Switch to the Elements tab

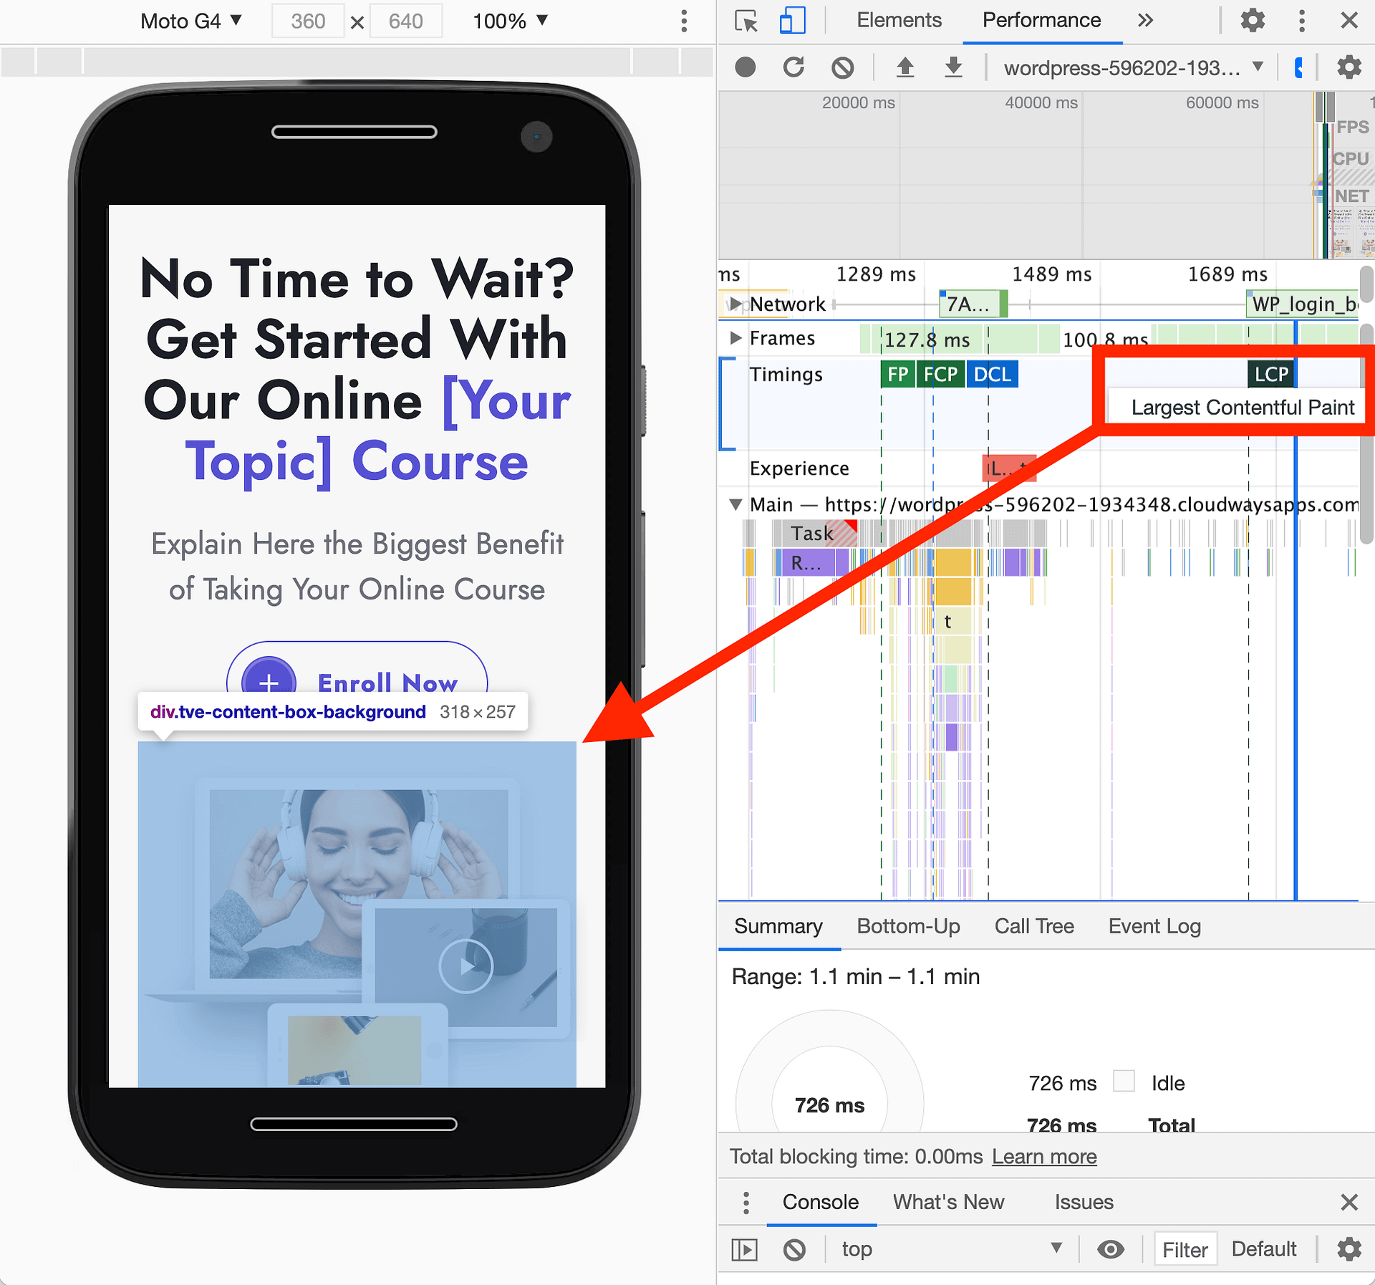[899, 21]
